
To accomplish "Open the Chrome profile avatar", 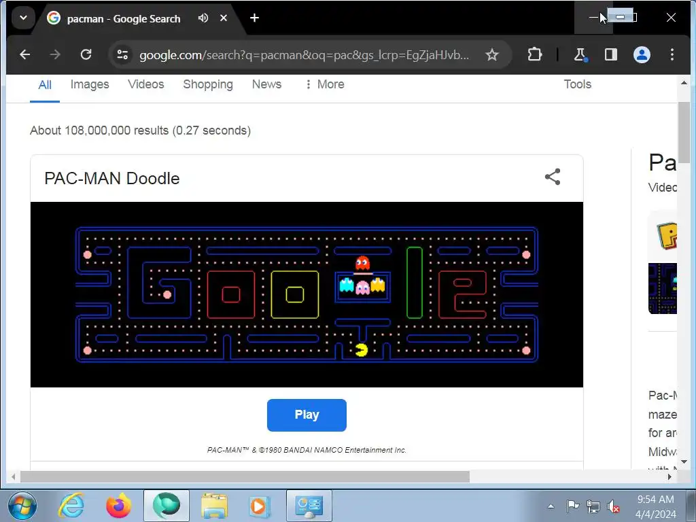I will [642, 54].
